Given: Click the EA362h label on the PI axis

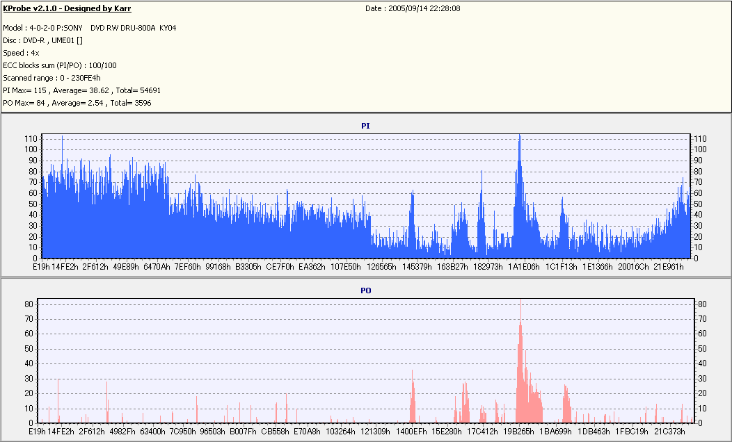Looking at the screenshot, I should (312, 267).
